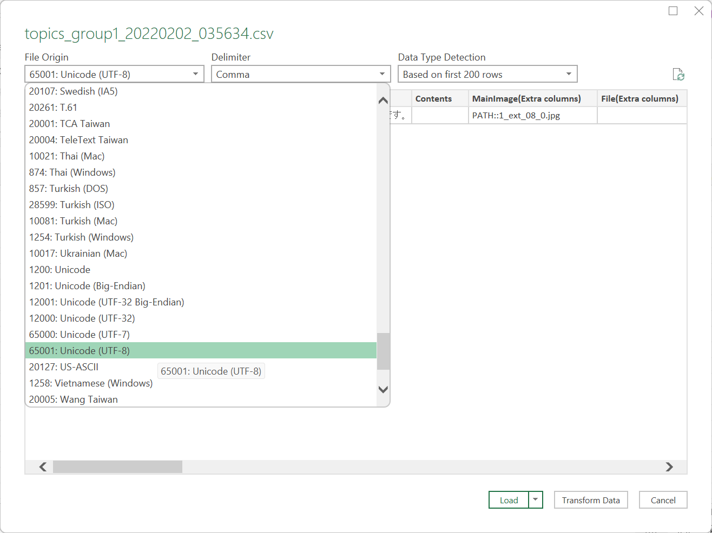Open the File Origin dropdown arrow

pos(196,74)
